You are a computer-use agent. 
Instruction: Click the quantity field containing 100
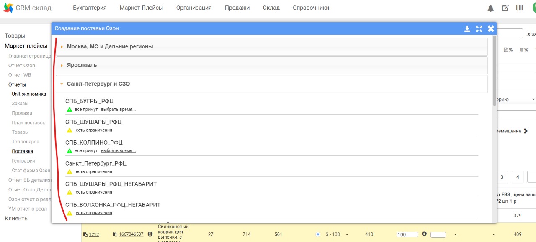tap(407, 234)
